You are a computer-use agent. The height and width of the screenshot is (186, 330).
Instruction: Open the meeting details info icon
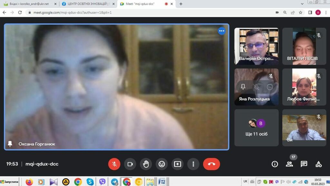point(275,164)
